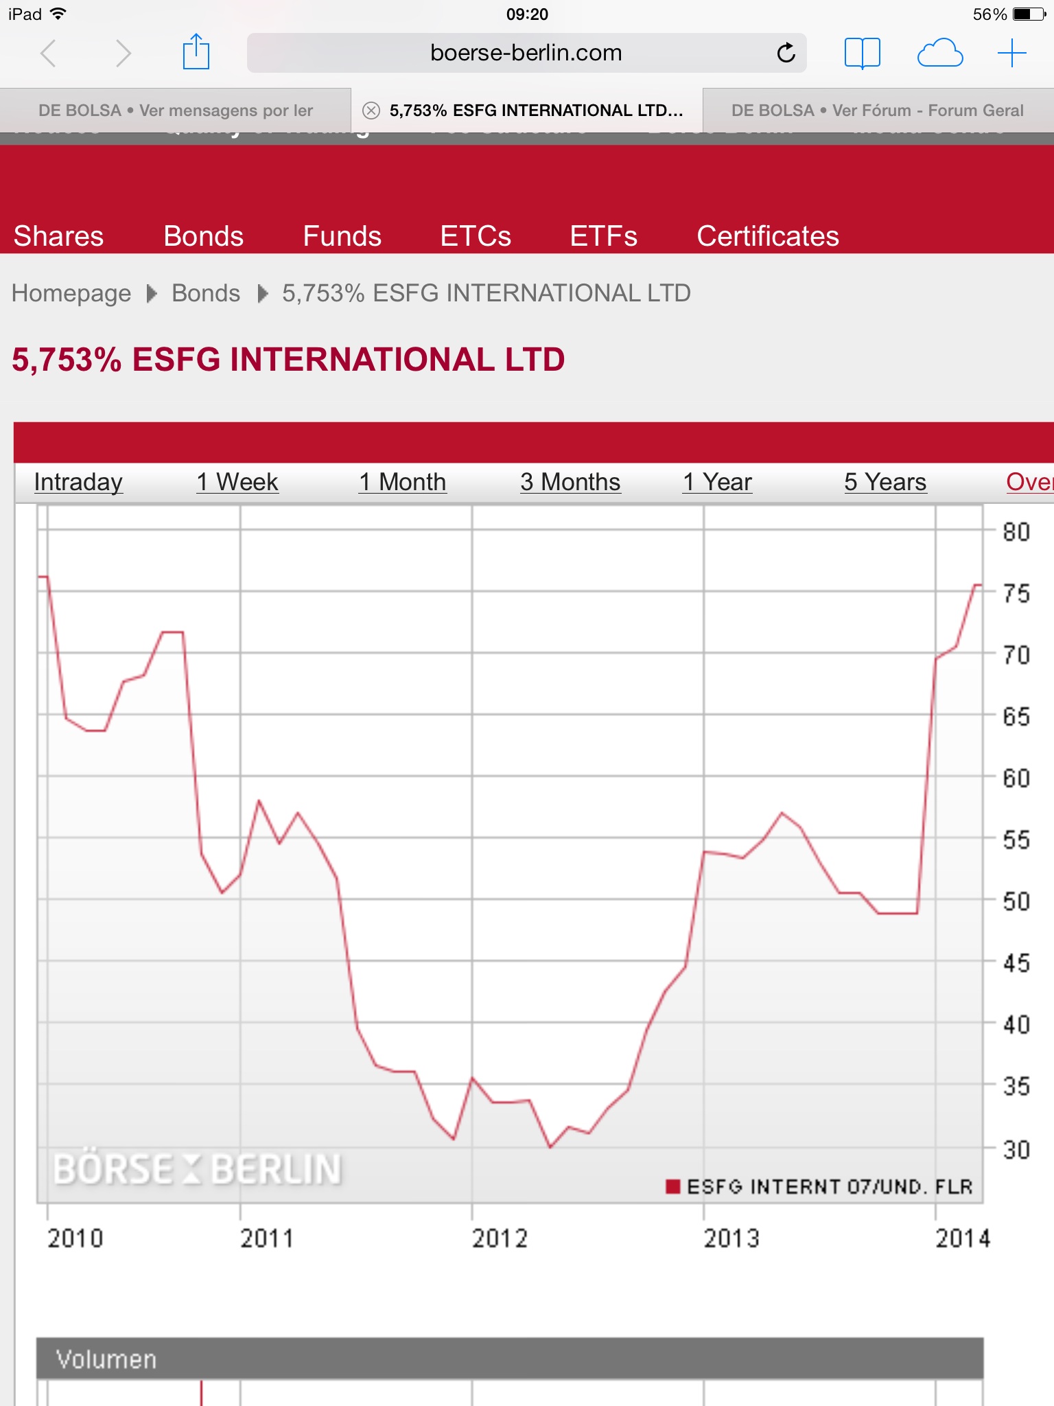Image resolution: width=1054 pixels, height=1406 pixels.
Task: Show the 1 Week chart
Action: click(x=237, y=482)
